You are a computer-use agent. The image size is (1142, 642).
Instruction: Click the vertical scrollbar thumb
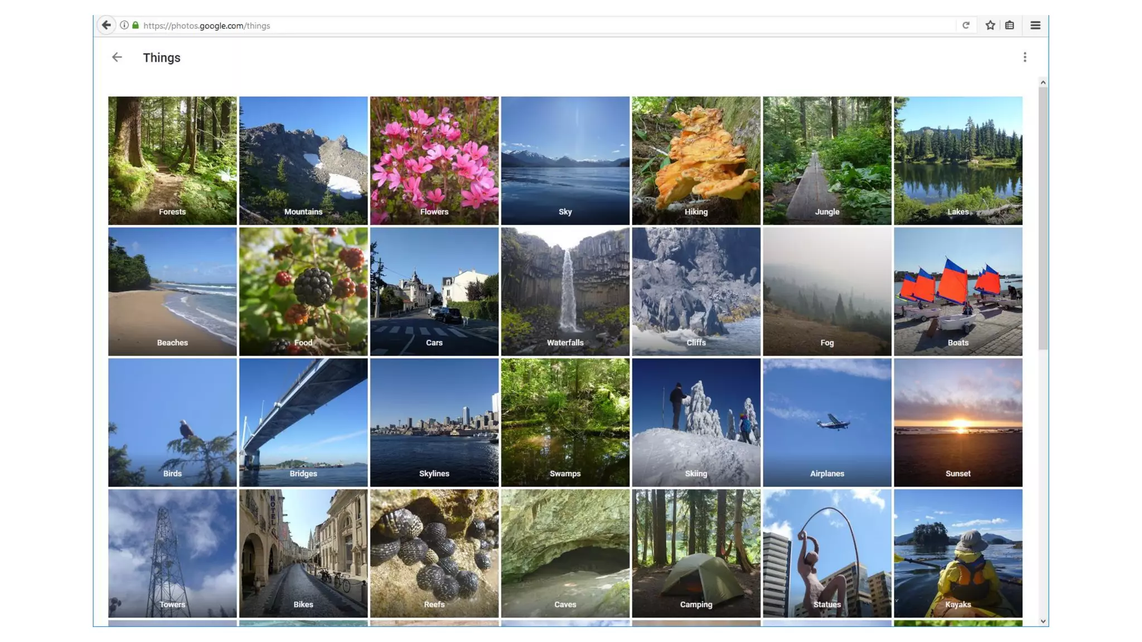click(1043, 217)
